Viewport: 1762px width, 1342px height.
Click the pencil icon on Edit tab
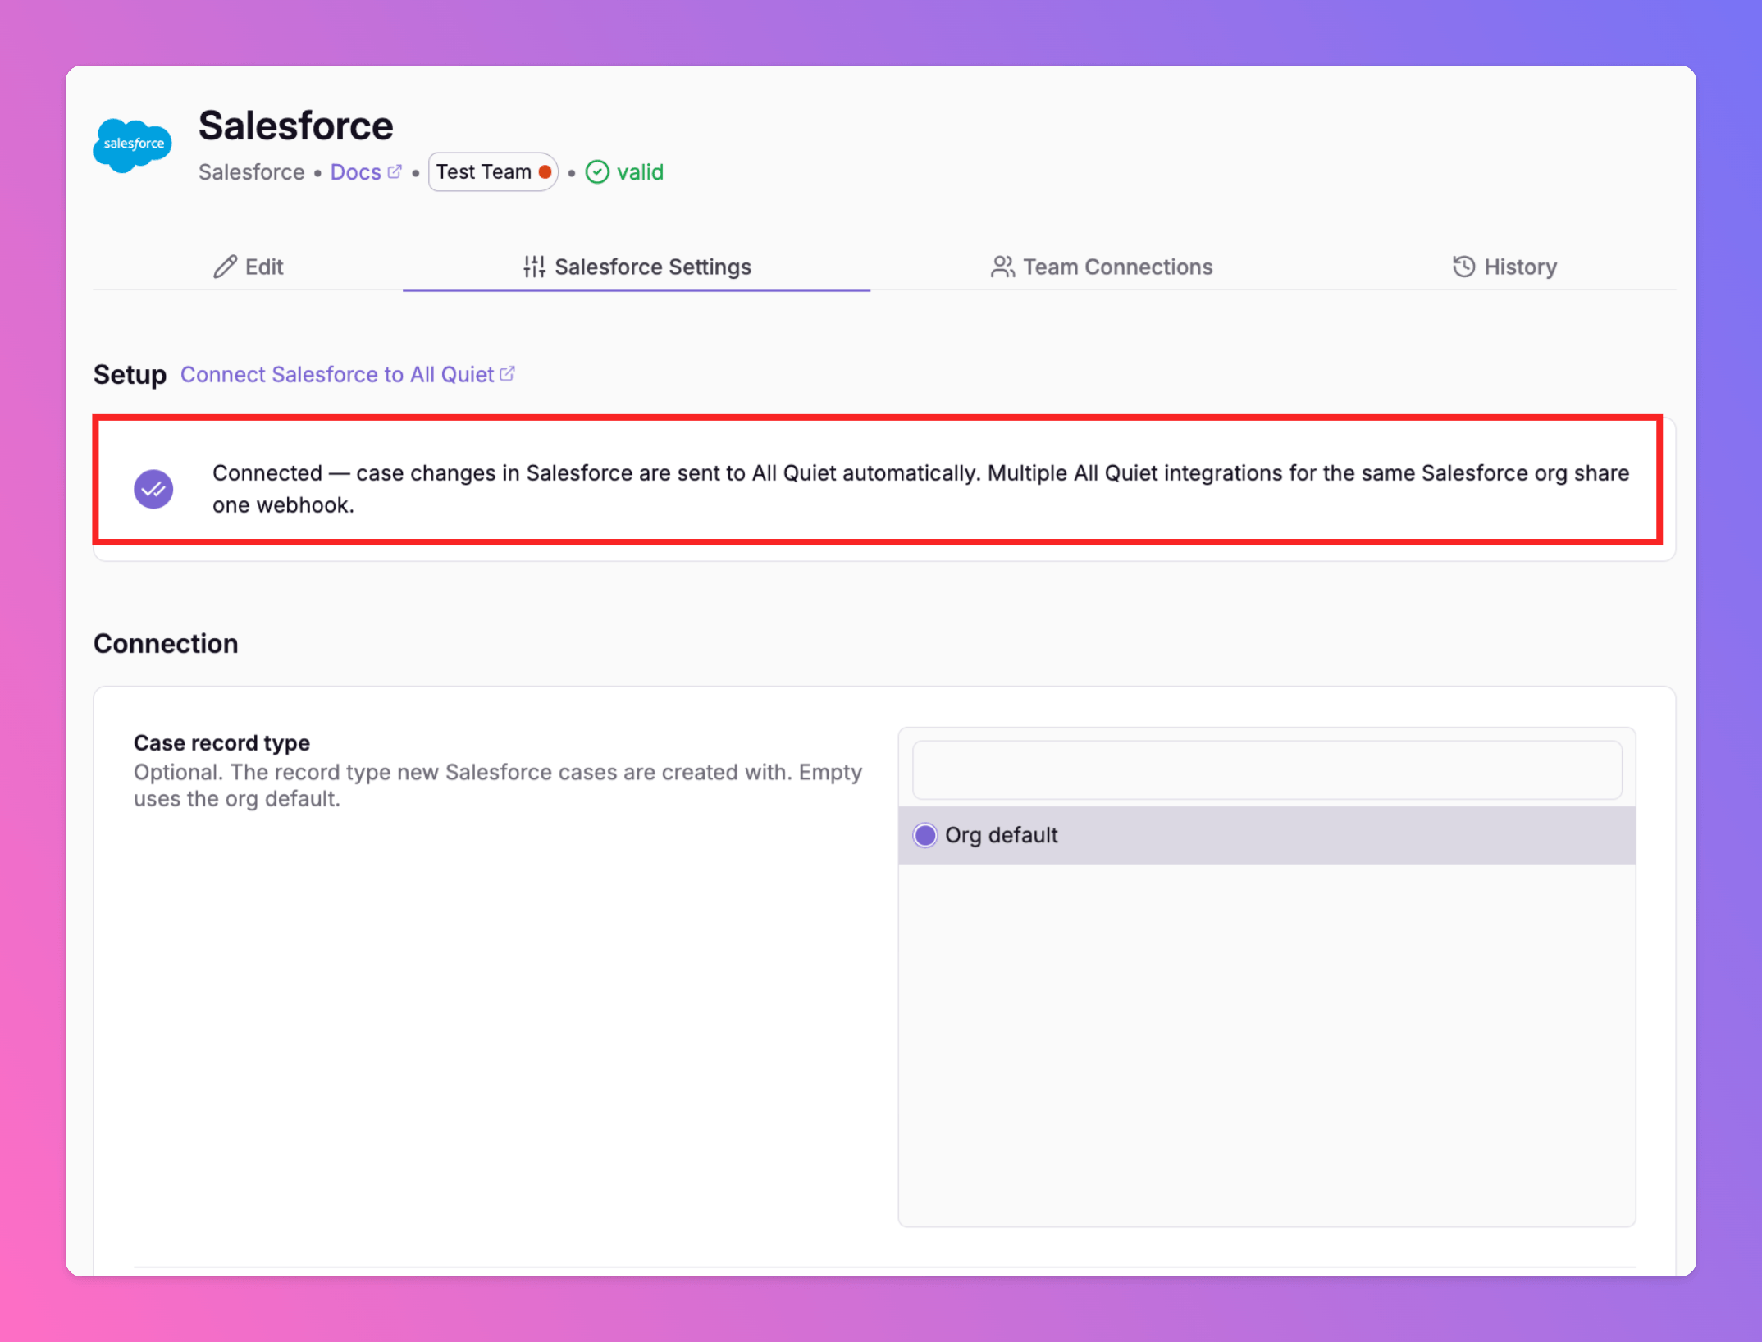tap(225, 267)
